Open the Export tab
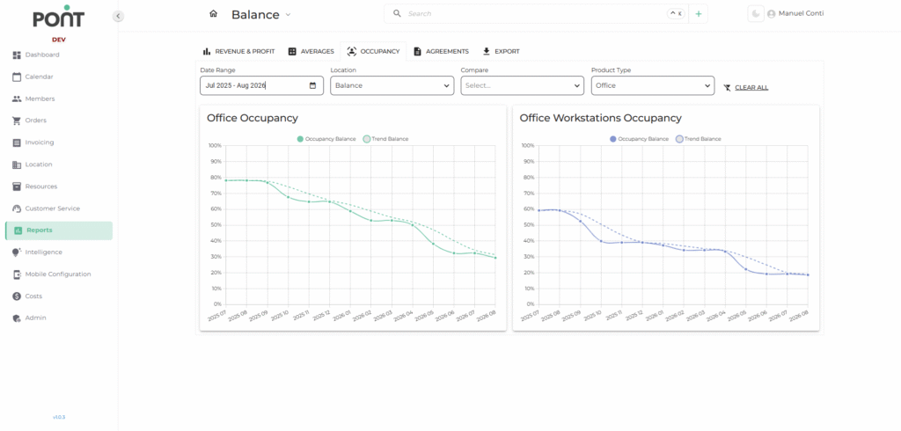 pos(501,51)
